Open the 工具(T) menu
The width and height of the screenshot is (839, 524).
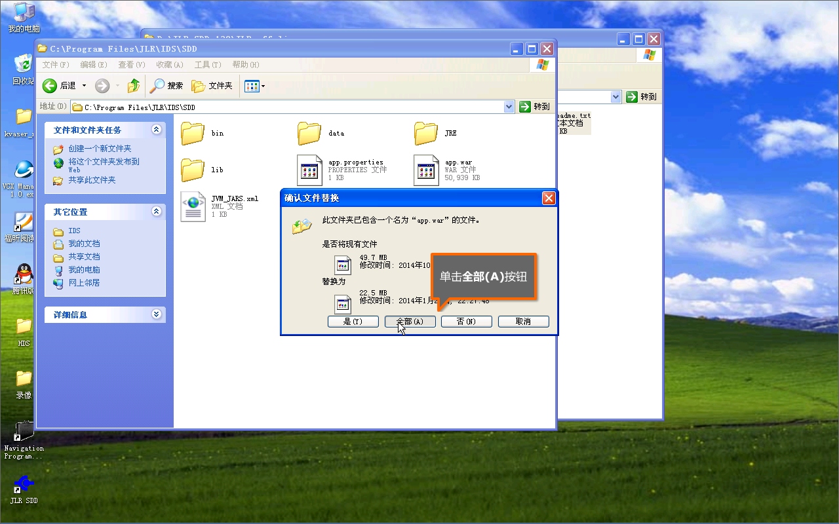(x=208, y=65)
